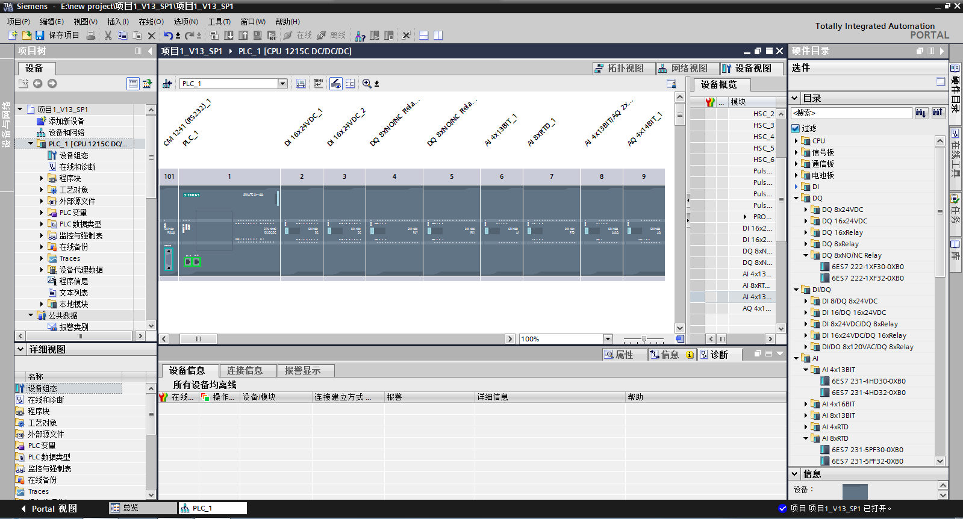Click the zoom magnifier icon in device view
Screen dimensions: 963x519
coord(367,84)
